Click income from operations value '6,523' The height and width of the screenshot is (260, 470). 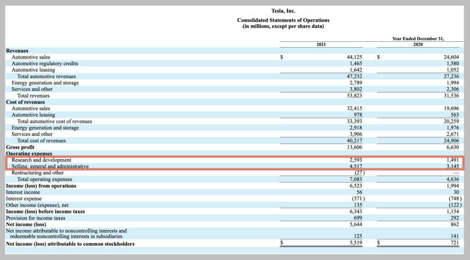point(356,186)
